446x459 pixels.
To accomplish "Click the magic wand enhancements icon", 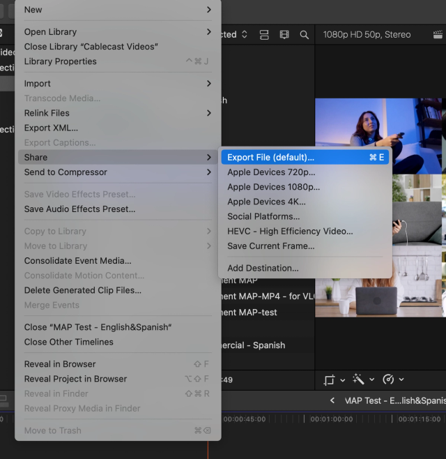I will click(x=359, y=379).
